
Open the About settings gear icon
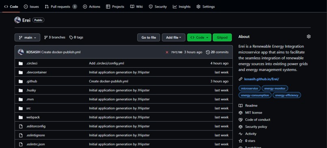point(309,36)
